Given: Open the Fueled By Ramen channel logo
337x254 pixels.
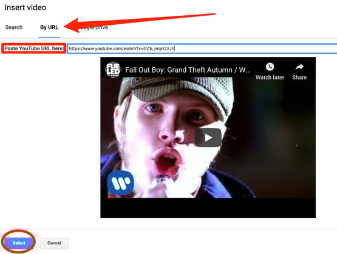Looking at the screenshot, I should click(113, 70).
